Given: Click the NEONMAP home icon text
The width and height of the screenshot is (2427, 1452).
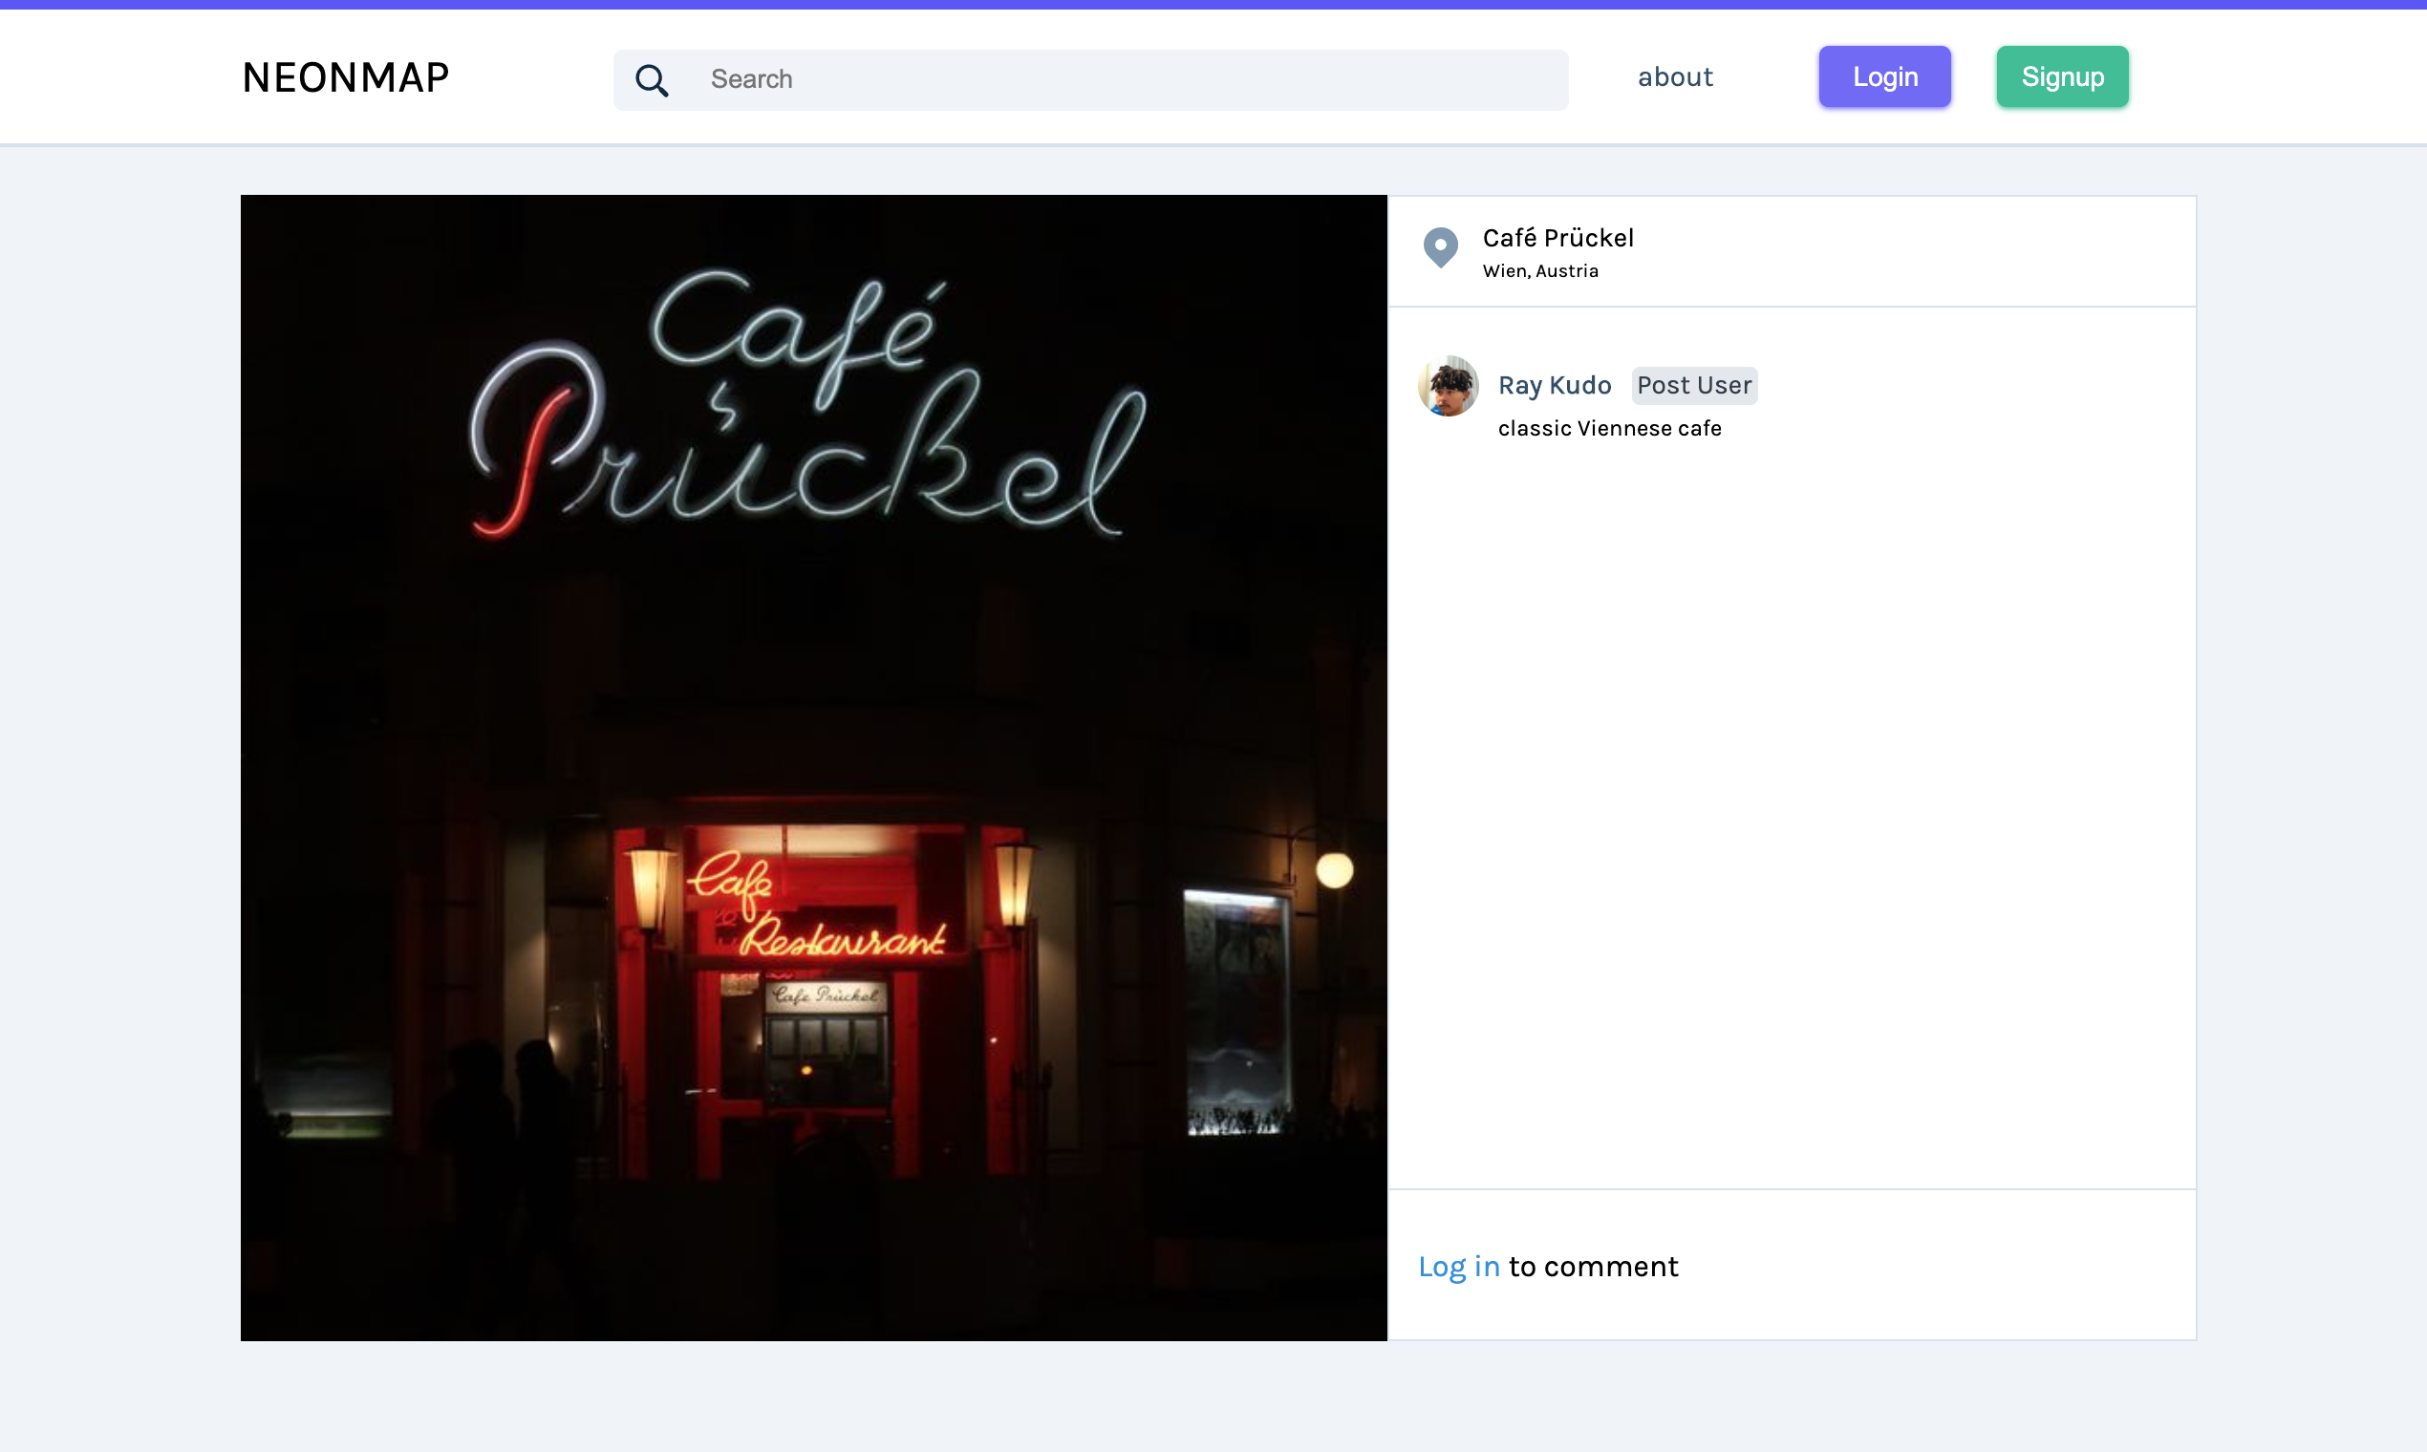Looking at the screenshot, I should [x=345, y=76].
